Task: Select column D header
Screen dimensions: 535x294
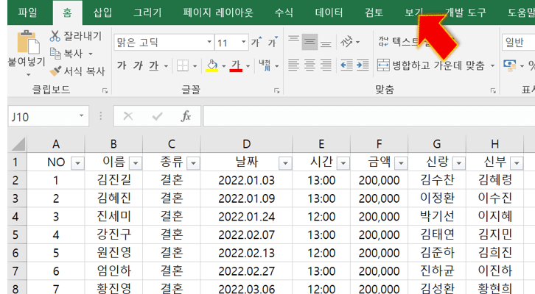Action: pos(246,144)
